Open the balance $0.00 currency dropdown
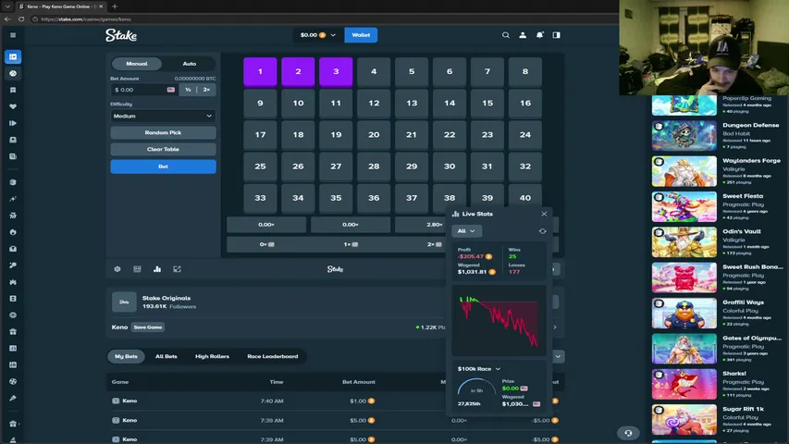 tap(317, 35)
